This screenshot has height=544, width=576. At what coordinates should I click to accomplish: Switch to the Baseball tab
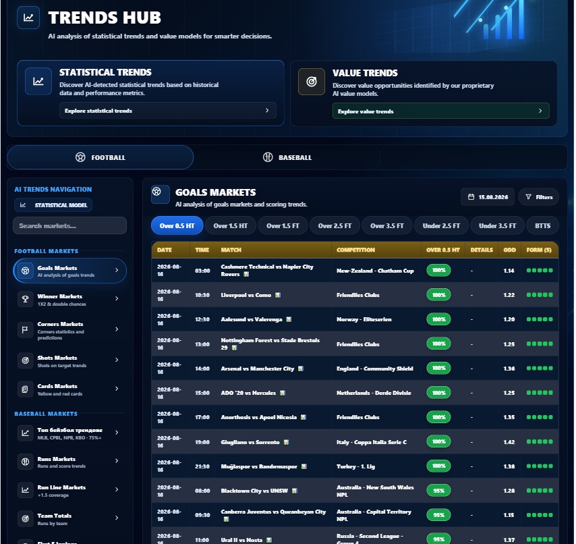(x=287, y=157)
